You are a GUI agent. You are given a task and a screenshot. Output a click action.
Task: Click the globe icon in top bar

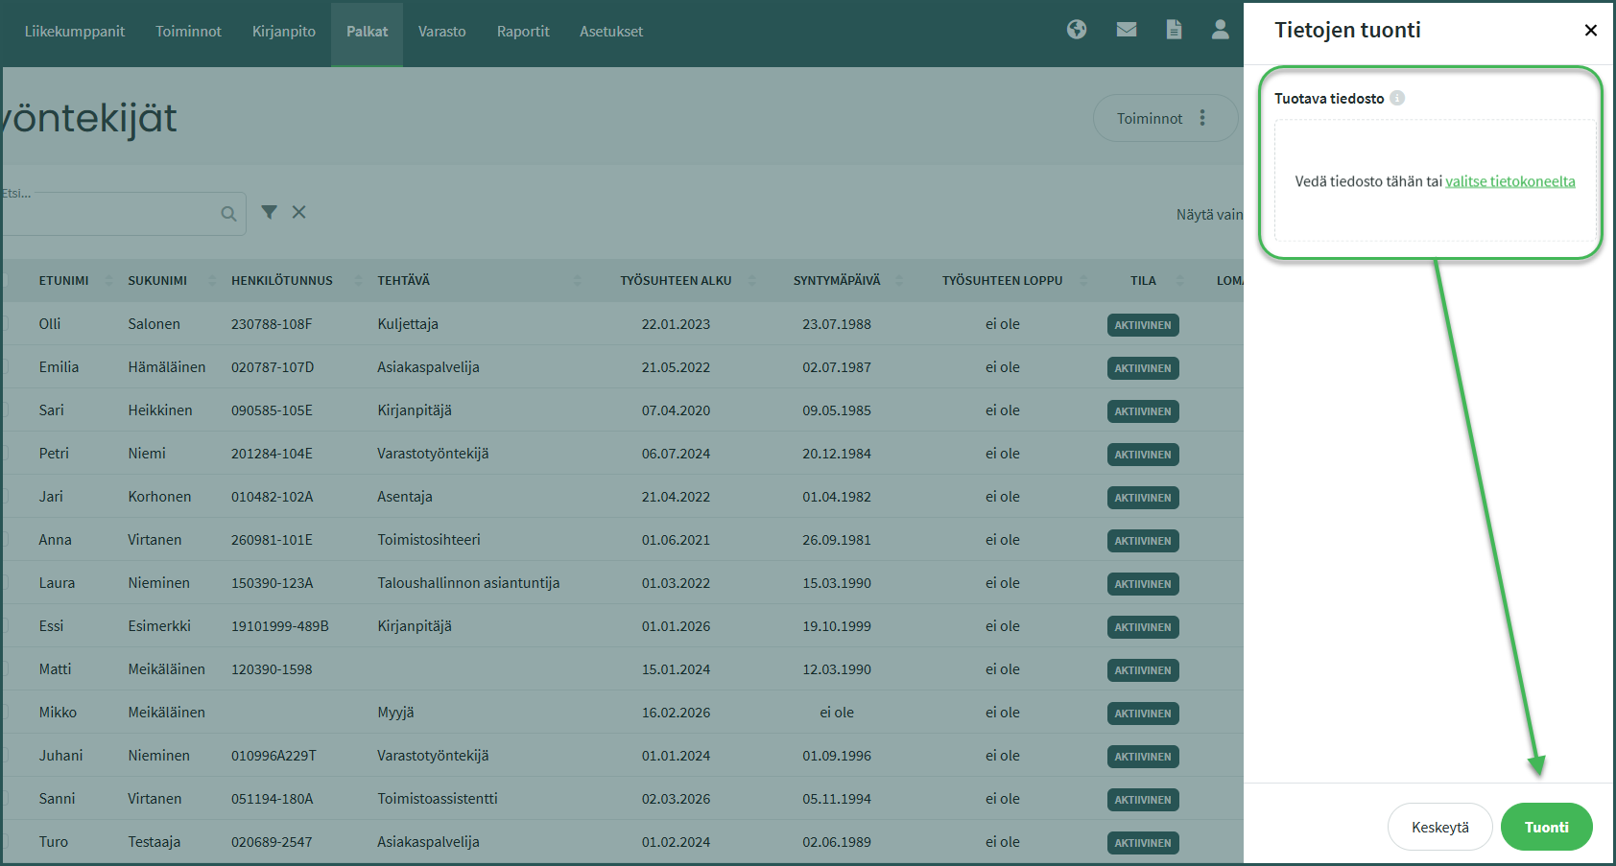[x=1077, y=30]
